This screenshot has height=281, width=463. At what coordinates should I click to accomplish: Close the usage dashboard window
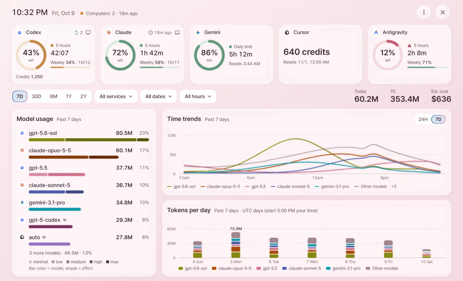pyautogui.click(x=442, y=12)
